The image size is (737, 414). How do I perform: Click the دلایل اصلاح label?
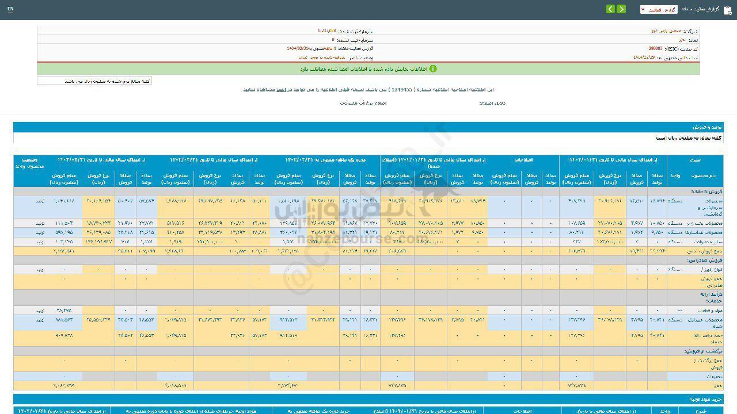(x=492, y=103)
